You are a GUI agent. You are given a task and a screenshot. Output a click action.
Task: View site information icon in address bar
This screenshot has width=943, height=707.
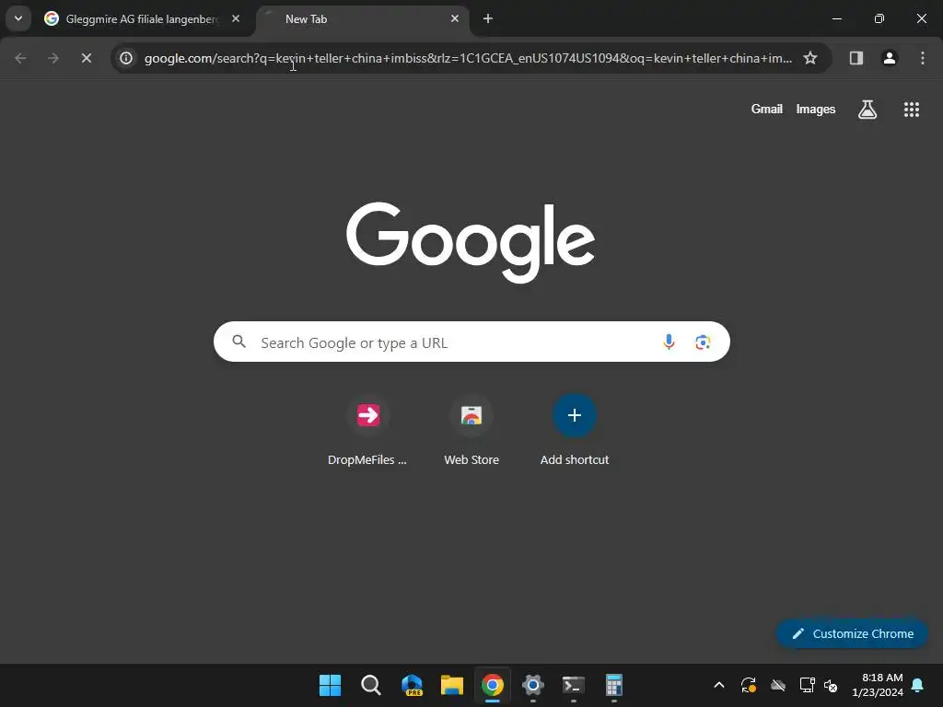point(125,58)
